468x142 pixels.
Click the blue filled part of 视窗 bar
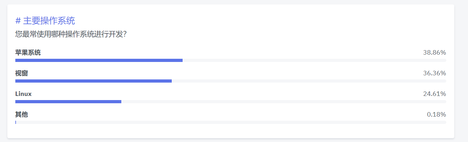[x=94, y=81]
